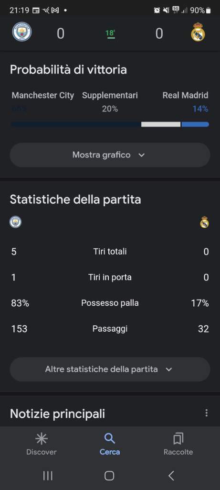220x490 pixels.
Task: Open the three-dot menu beside Notizie principali
Action: (x=206, y=413)
